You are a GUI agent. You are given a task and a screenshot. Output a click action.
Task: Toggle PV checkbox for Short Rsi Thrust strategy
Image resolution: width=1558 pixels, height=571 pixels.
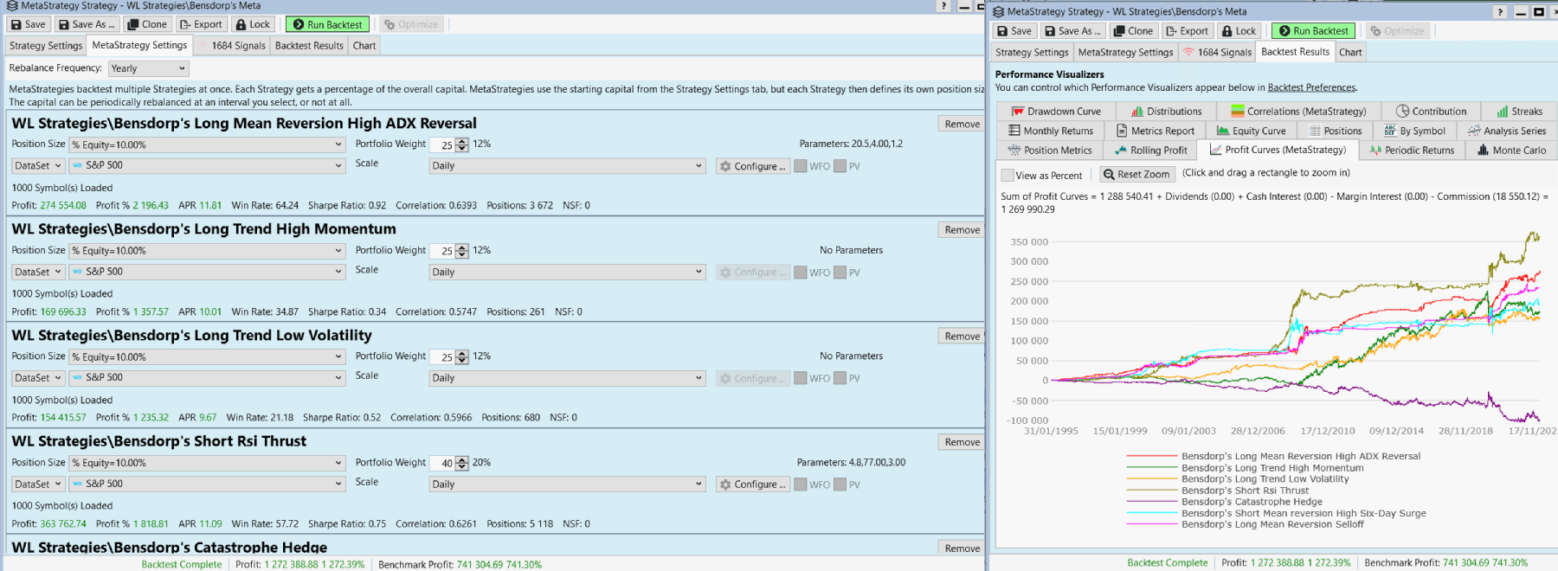[840, 484]
